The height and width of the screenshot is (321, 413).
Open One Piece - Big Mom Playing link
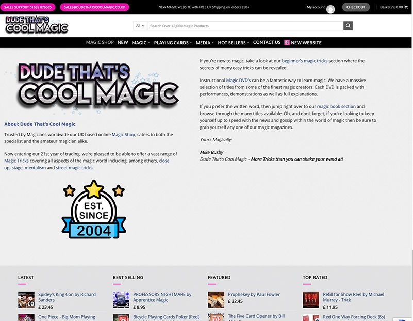tap(67, 317)
